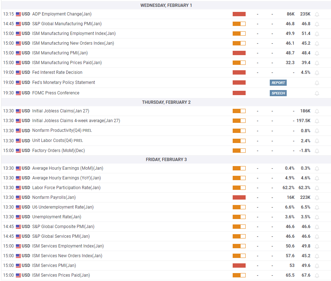Enable bell alert for S&P Global Services PMI
Screen dimensions: 331x281
317,236
